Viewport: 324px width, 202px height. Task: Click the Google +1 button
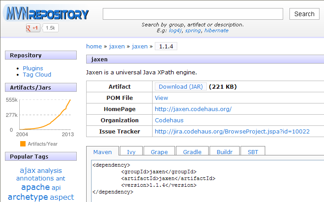33,28
